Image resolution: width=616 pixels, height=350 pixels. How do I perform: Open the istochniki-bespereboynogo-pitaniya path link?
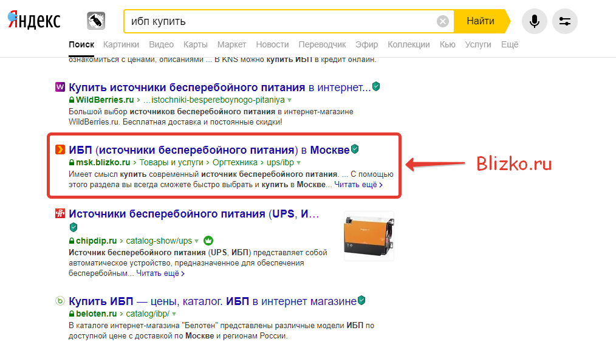(214, 100)
